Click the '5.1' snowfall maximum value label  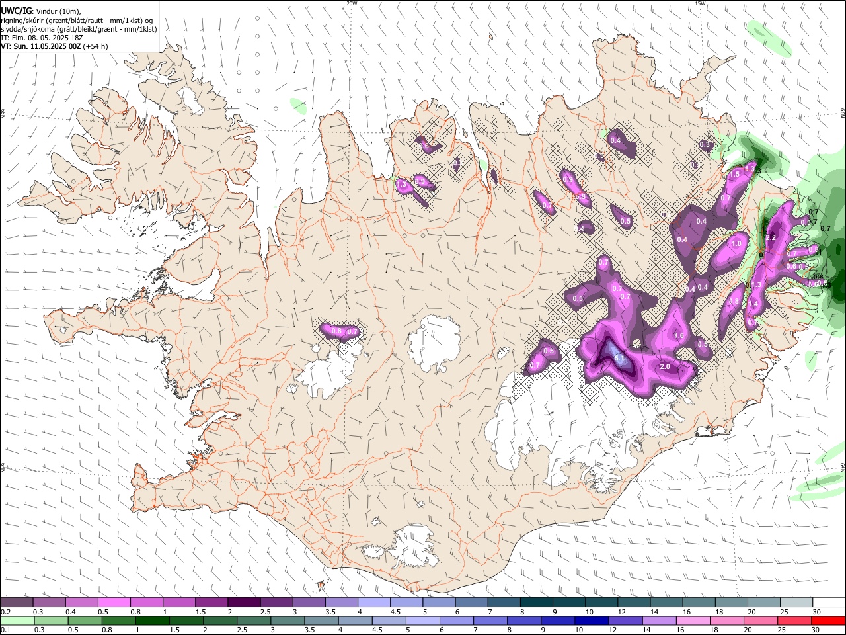tap(619, 358)
